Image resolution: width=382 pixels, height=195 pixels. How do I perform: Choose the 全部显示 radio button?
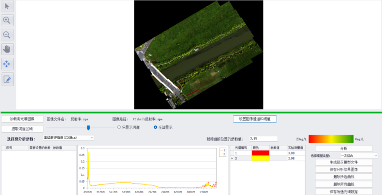point(156,127)
